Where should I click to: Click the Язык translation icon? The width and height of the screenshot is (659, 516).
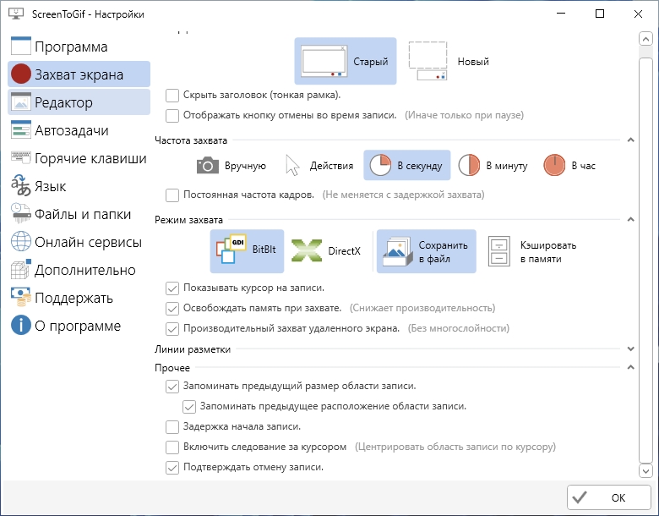tap(21, 185)
